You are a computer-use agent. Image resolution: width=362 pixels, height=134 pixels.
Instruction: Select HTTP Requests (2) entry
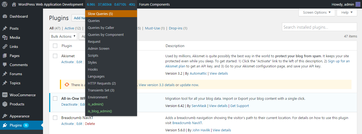tap(111, 83)
